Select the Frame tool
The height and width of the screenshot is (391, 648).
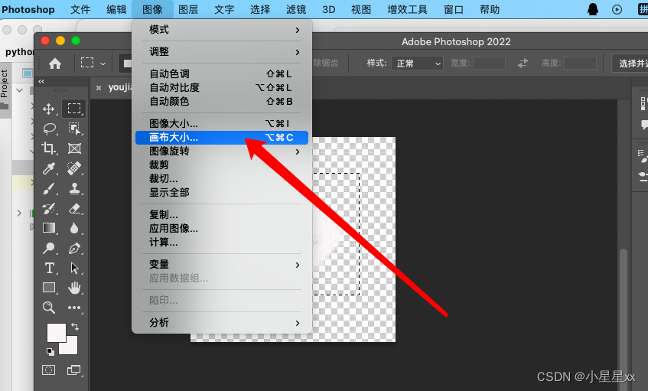74,148
